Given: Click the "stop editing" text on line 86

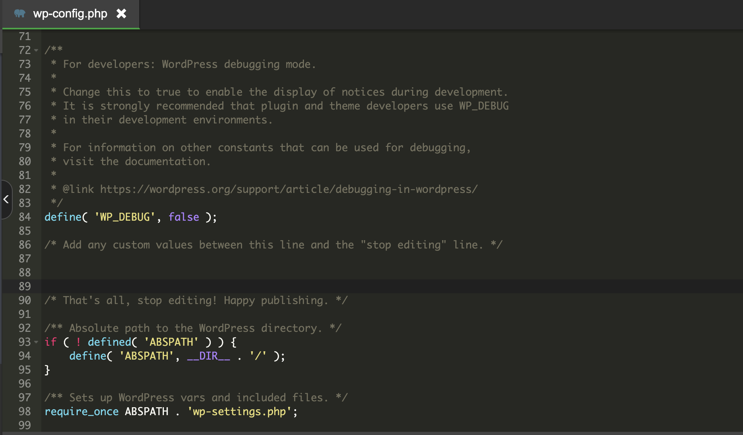Looking at the screenshot, I should [403, 245].
